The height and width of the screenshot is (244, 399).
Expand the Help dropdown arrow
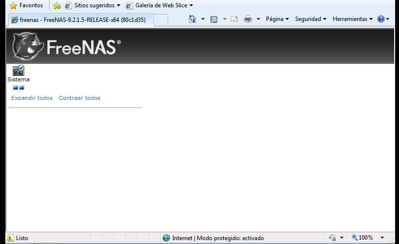[x=387, y=19]
